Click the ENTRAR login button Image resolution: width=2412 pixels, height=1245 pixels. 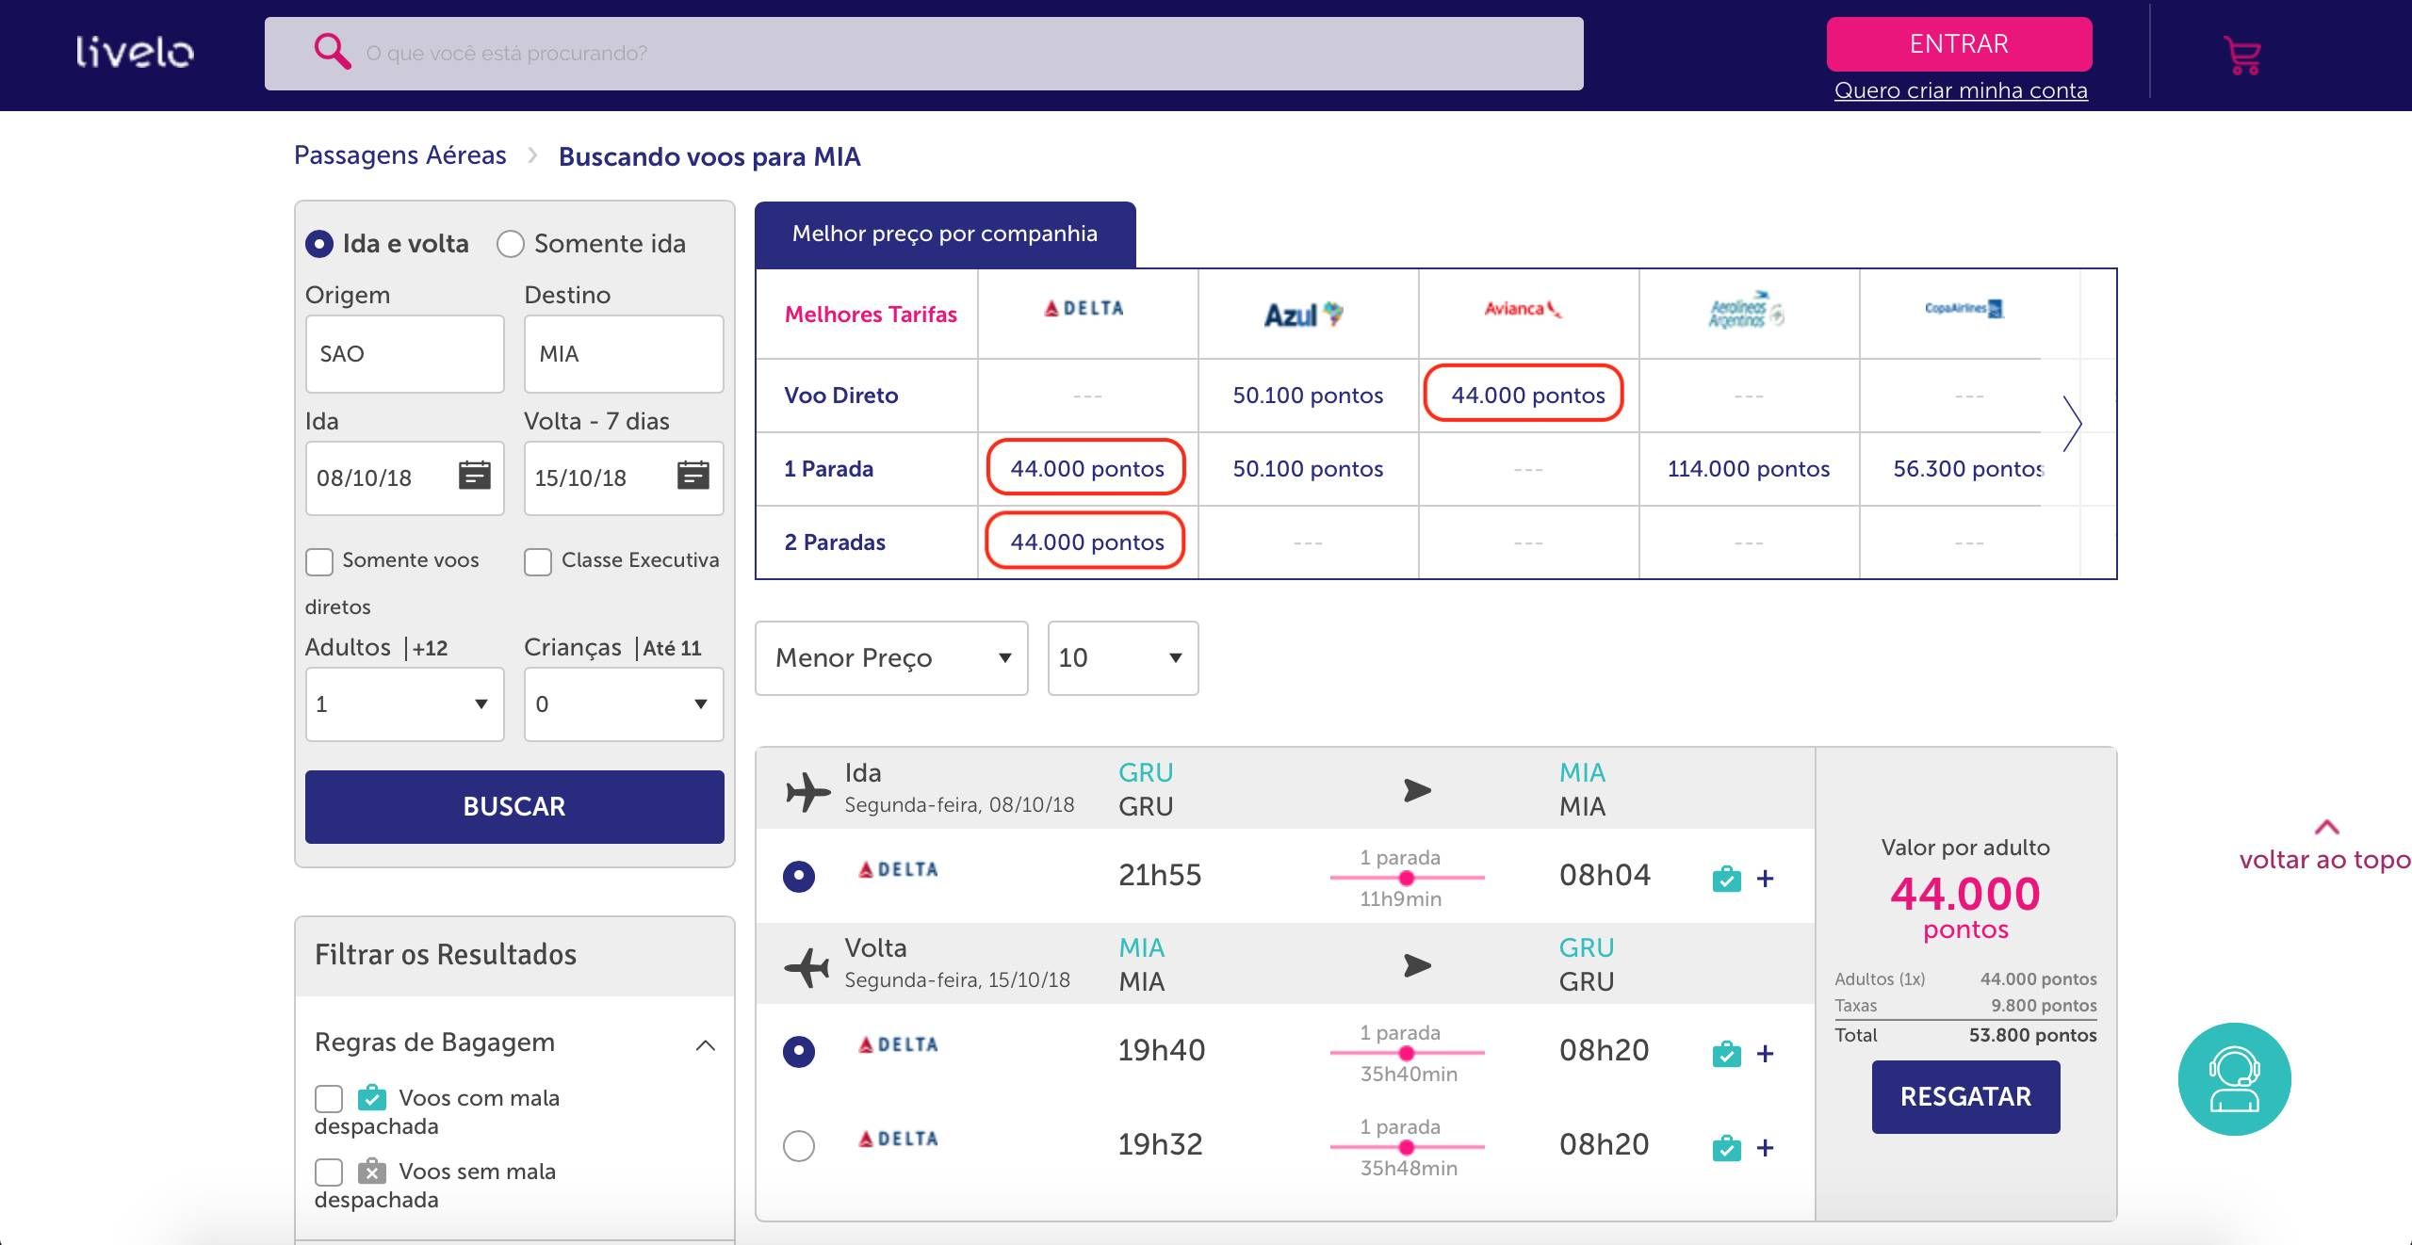tap(1959, 44)
